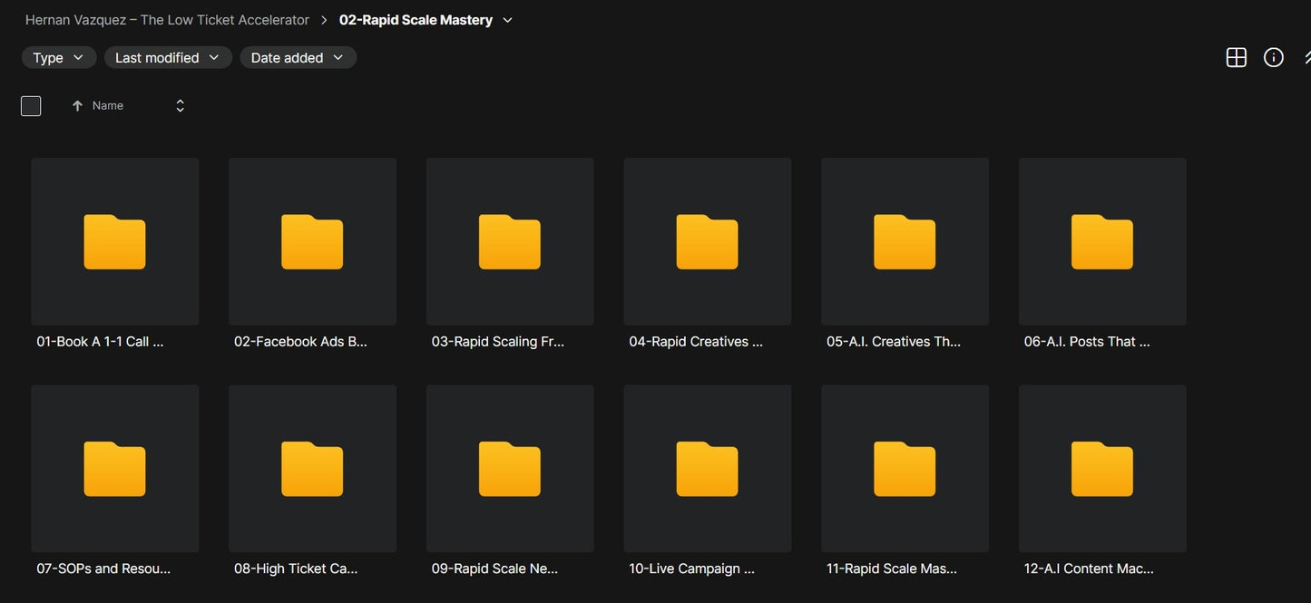Select the 06-A.I. Posts That folder thumbnail
Viewport: 1311px width, 603px height.
(1102, 241)
